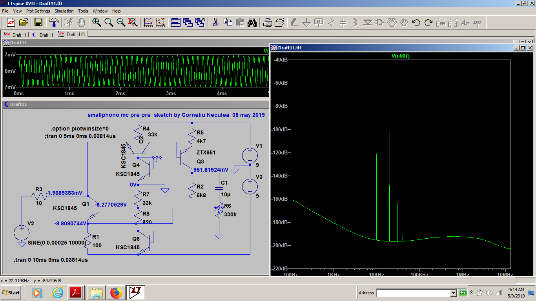Screen dimensions: 536x301
Task: Select the Diode component tool
Action: [x=368, y=22]
